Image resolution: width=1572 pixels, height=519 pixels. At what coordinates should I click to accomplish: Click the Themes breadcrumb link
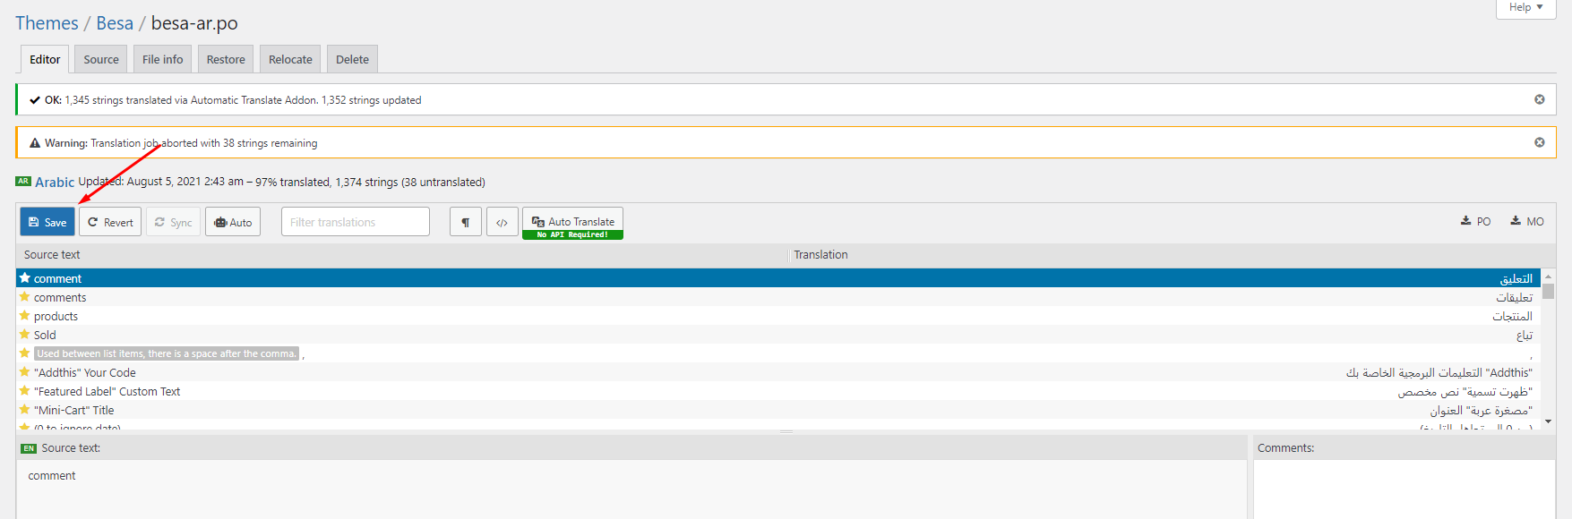point(47,23)
